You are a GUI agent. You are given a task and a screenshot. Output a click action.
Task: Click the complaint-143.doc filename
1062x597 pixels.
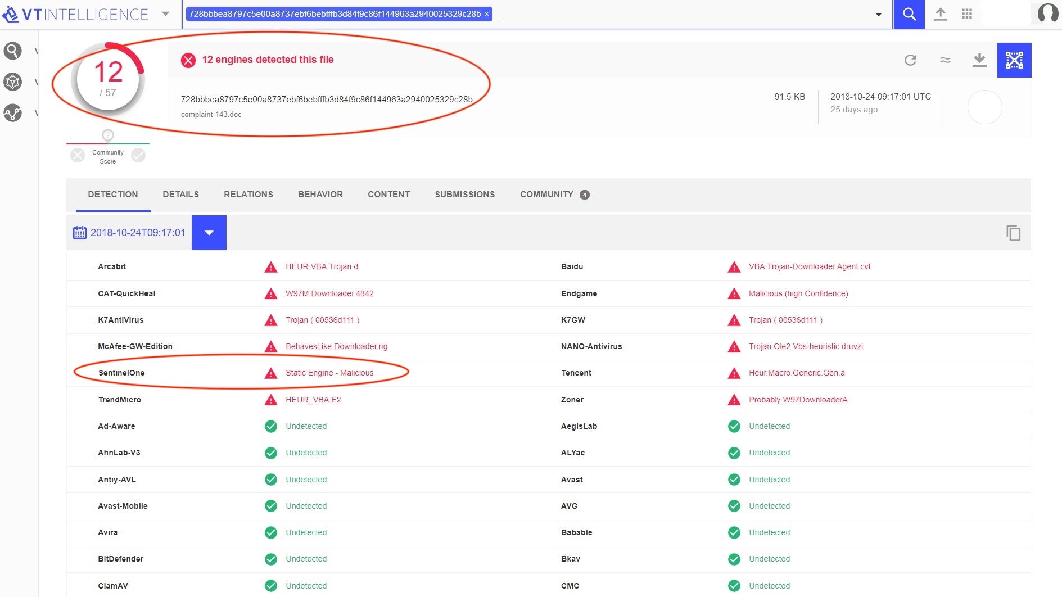point(211,115)
